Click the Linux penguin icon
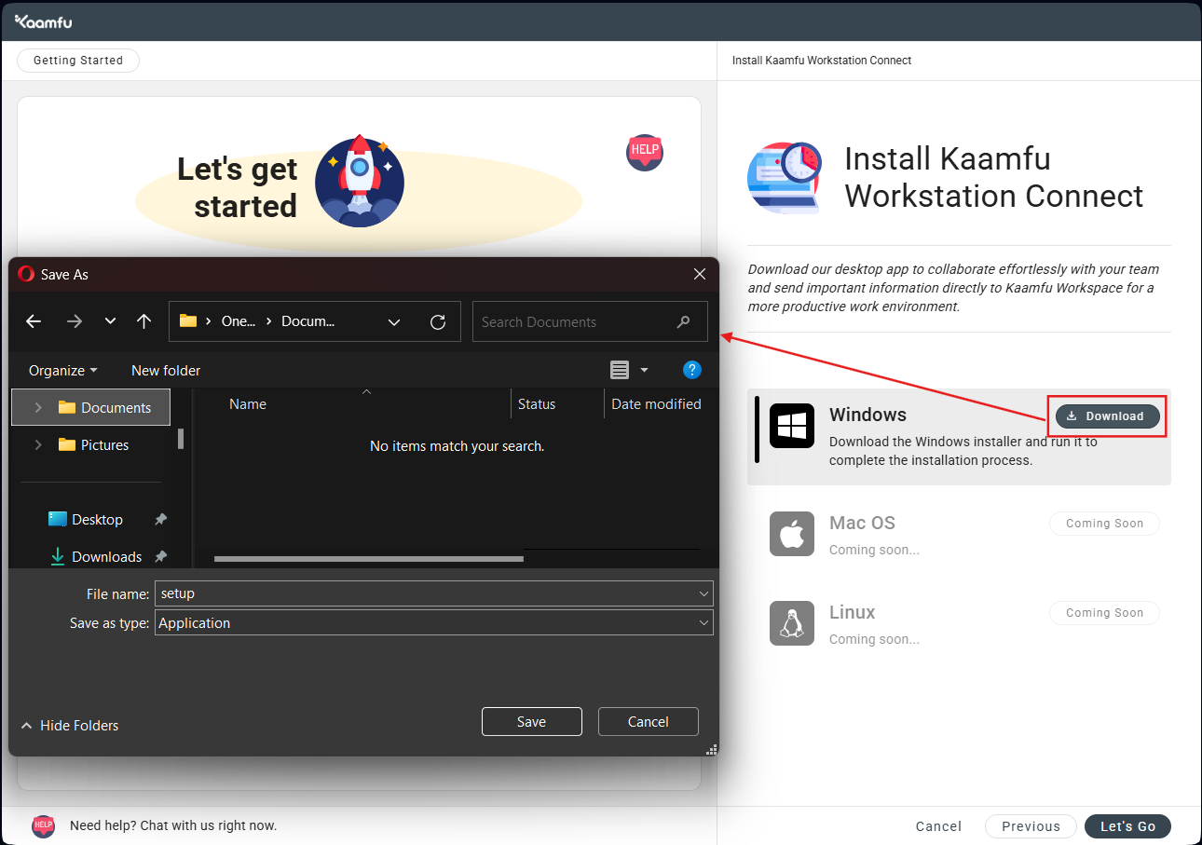Viewport: 1202px width, 845px height. [792, 623]
